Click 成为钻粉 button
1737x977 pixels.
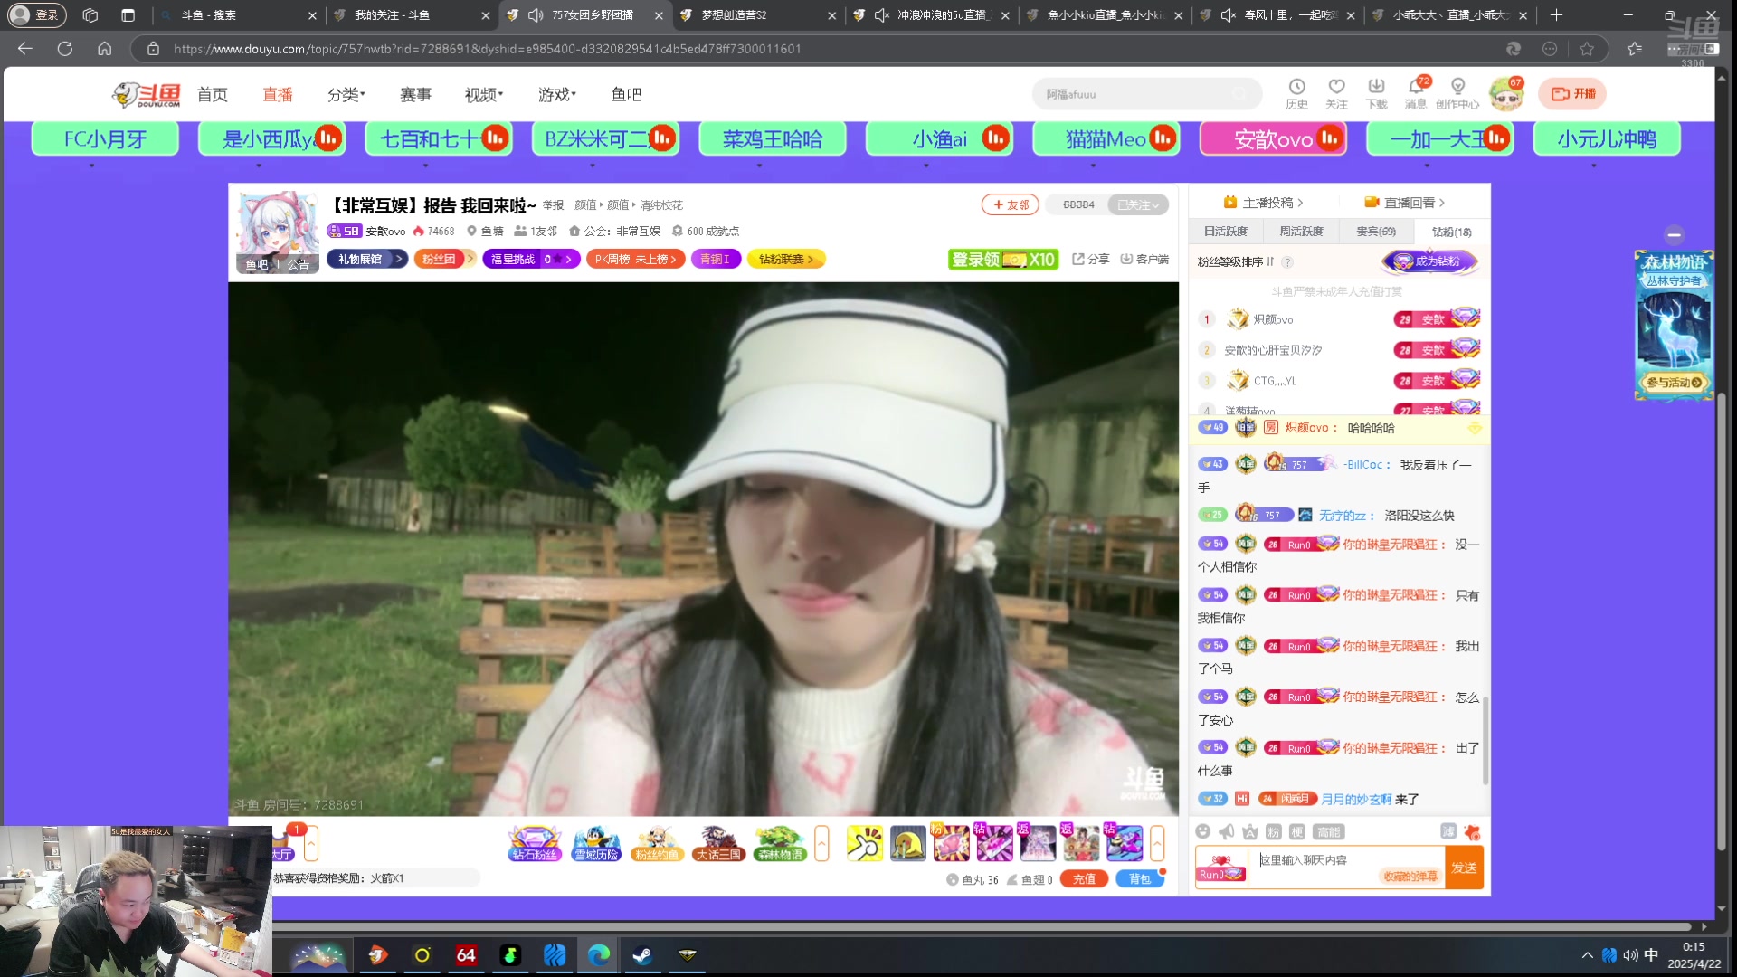pos(1429,261)
